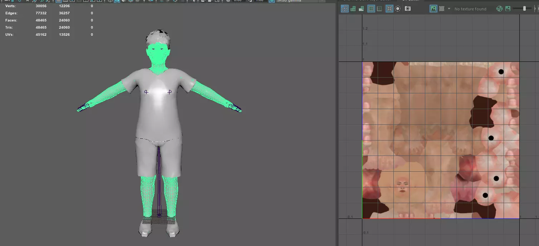The width and height of the screenshot is (539, 246).
Task: Toggle the display image icon in UV Editor
Action: tap(433, 9)
